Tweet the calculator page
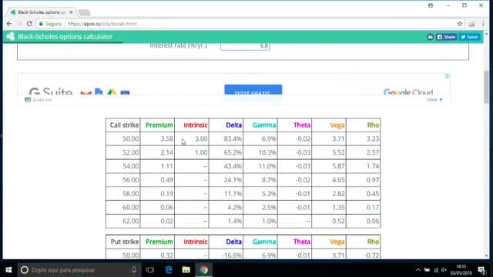493x277 pixels. pos(469,37)
